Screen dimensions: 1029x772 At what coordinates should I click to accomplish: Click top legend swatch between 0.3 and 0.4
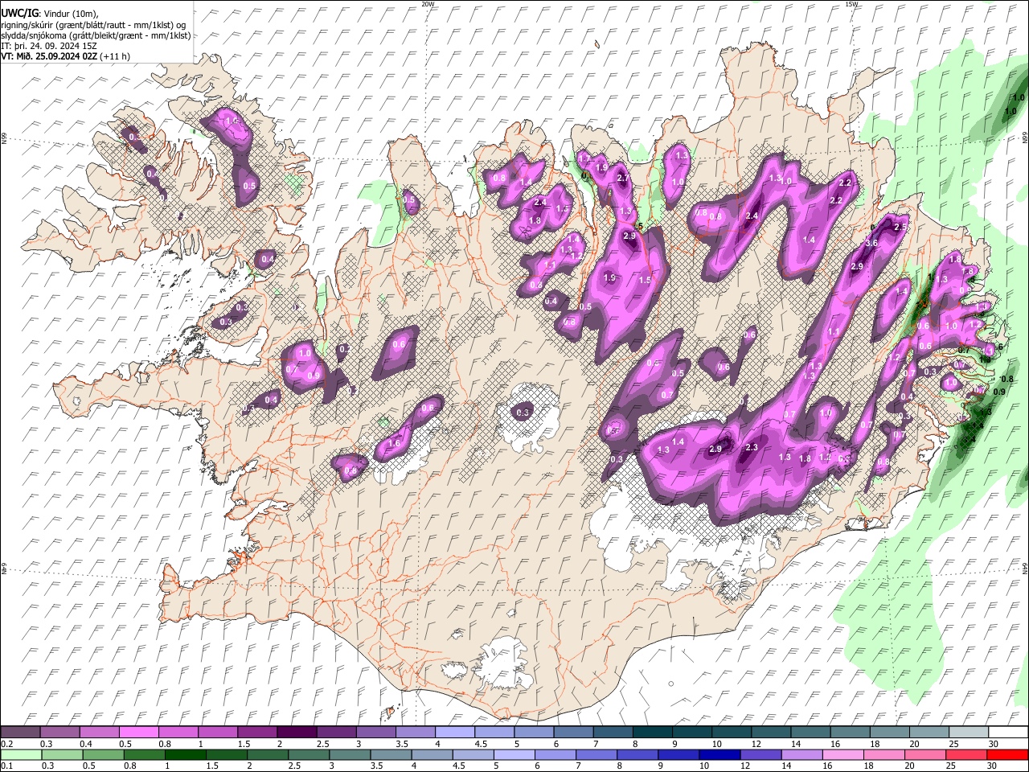pos(59,733)
